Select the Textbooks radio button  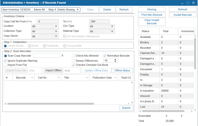click(44, 46)
